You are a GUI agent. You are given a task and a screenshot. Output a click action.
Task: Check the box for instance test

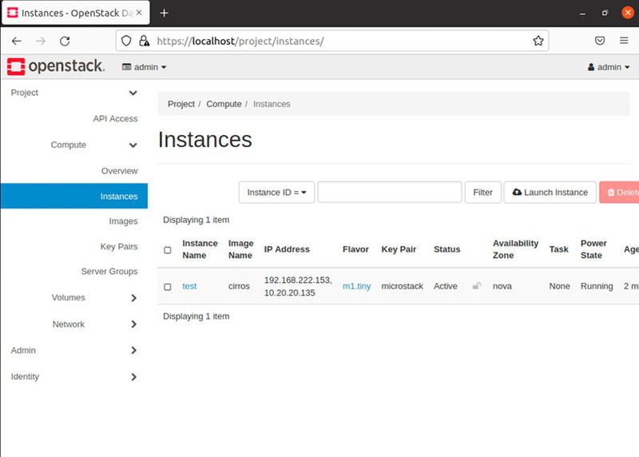tap(168, 287)
